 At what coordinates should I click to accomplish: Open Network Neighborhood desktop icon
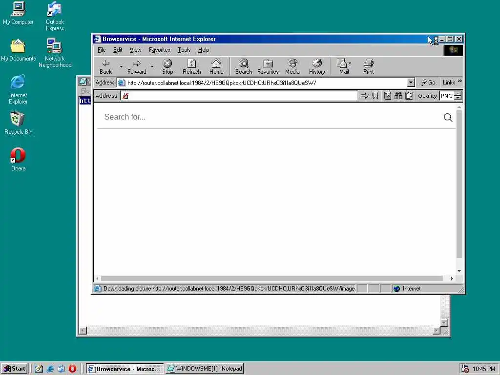[55, 53]
